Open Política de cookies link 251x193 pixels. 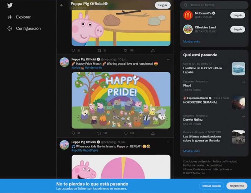tap(194, 165)
